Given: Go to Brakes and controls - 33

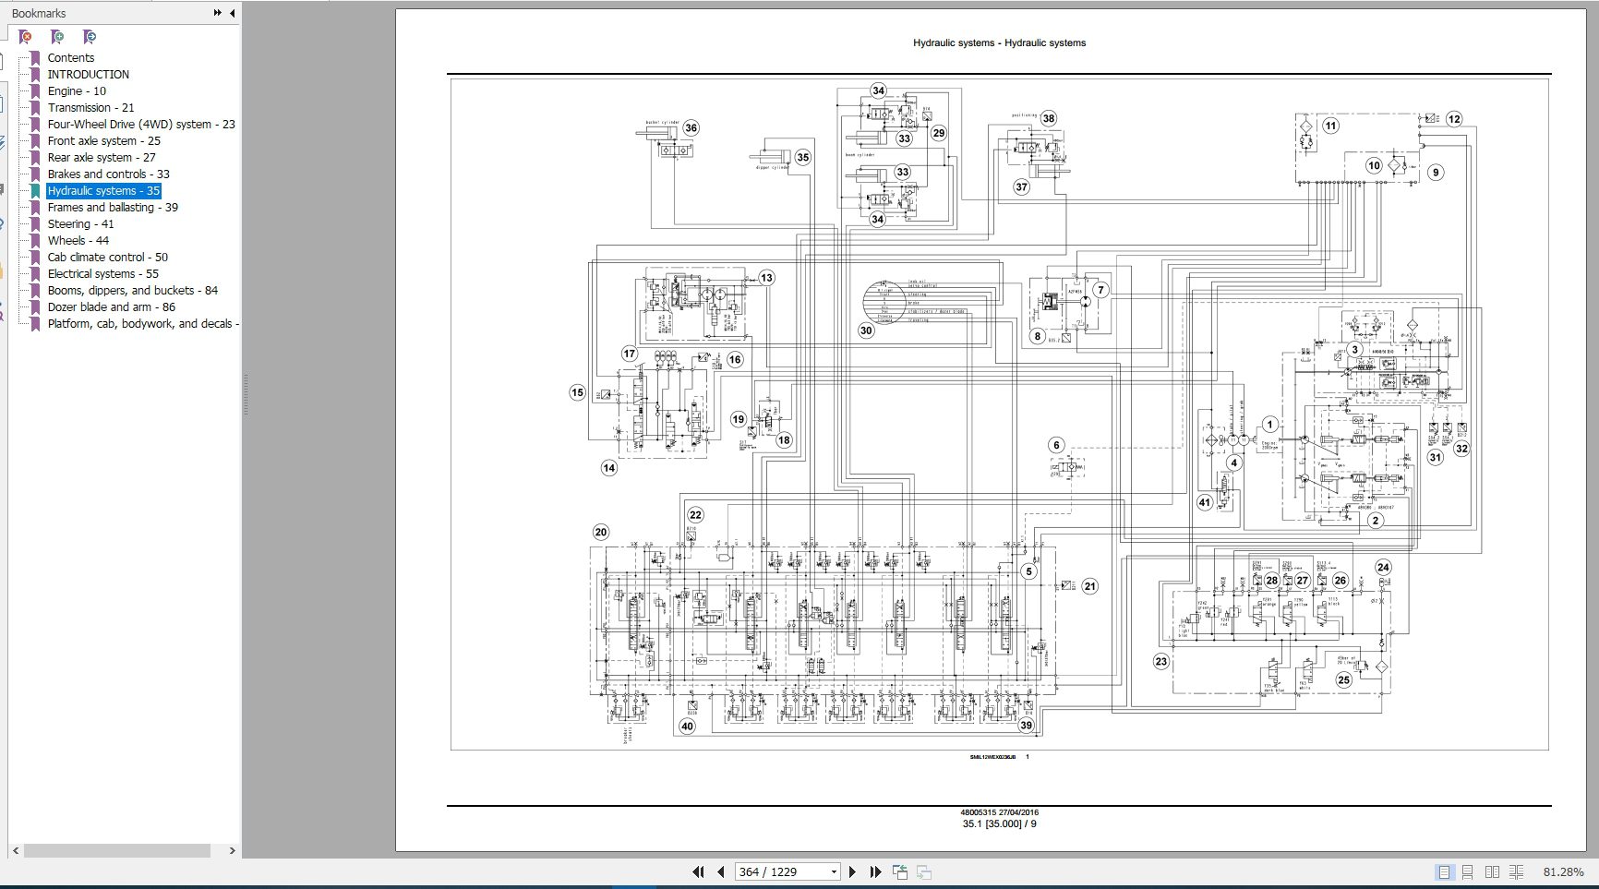Looking at the screenshot, I should coord(108,174).
